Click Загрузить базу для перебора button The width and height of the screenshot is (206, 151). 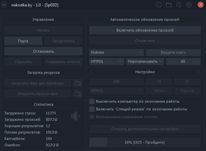[x=38, y=83]
